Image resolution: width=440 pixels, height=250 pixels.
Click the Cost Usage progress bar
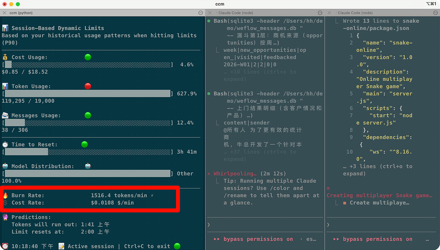click(x=88, y=65)
